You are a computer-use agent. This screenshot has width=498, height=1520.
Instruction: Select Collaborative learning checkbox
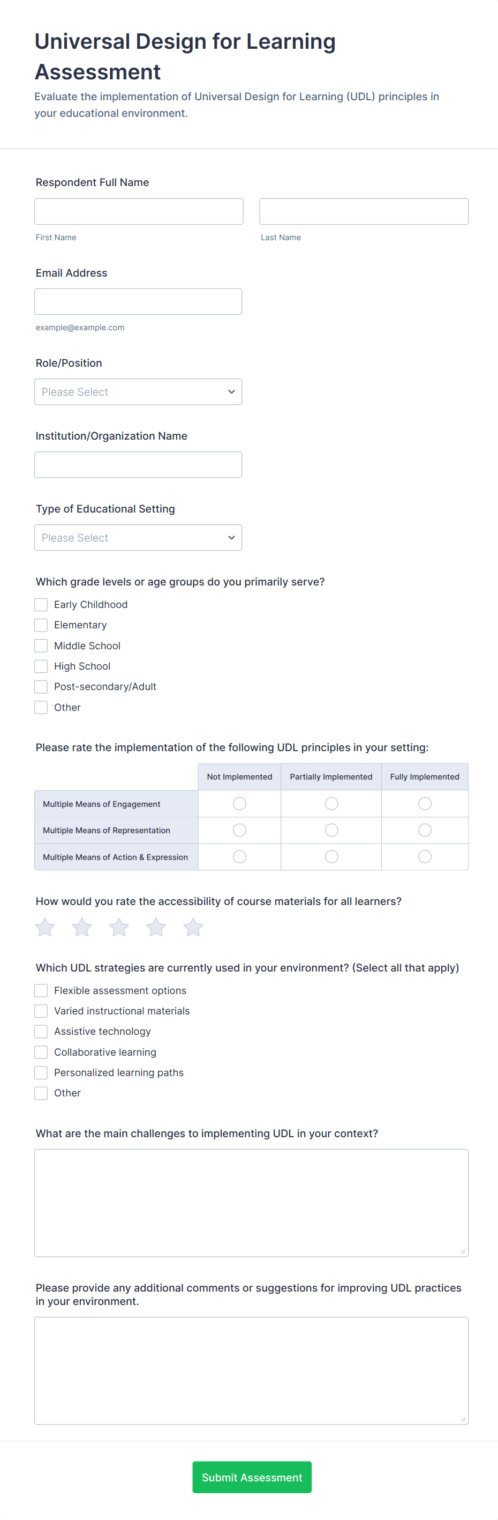point(41,1052)
